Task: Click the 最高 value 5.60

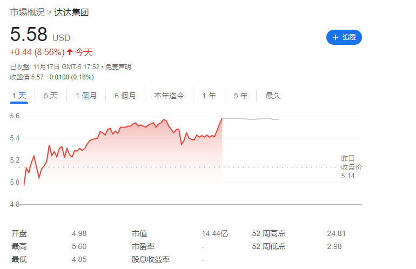Action: 79,246
